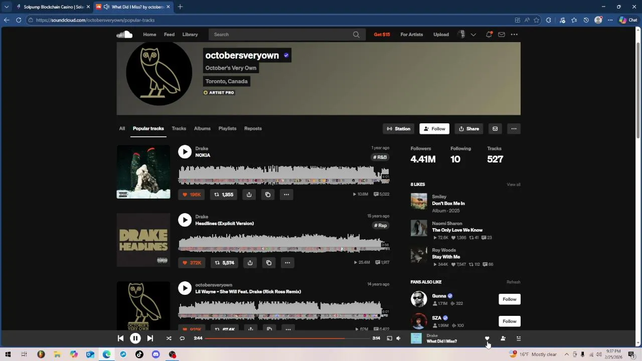This screenshot has width=642, height=361.
Task: Seek within the Headlines waveform
Action: [284, 243]
